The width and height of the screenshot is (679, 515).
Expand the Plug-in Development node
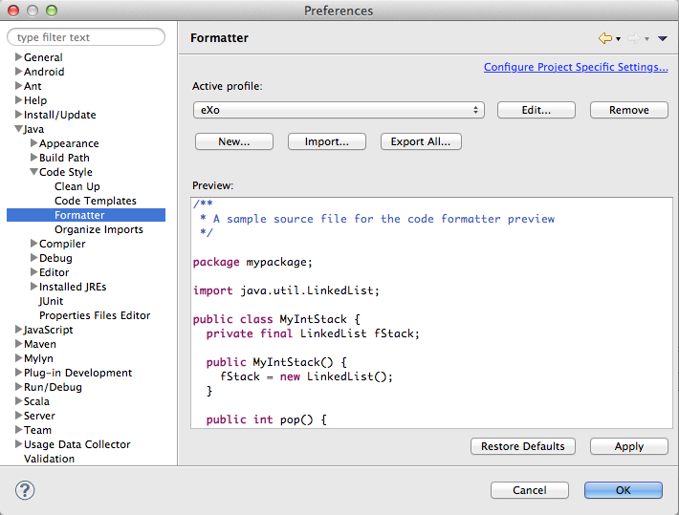[18, 373]
